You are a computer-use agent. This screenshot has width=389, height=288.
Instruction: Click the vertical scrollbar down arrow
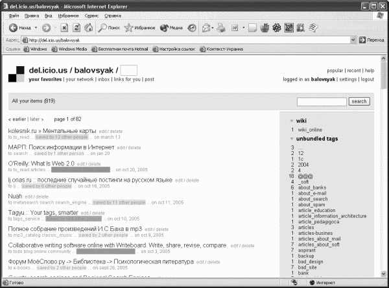click(x=383, y=274)
